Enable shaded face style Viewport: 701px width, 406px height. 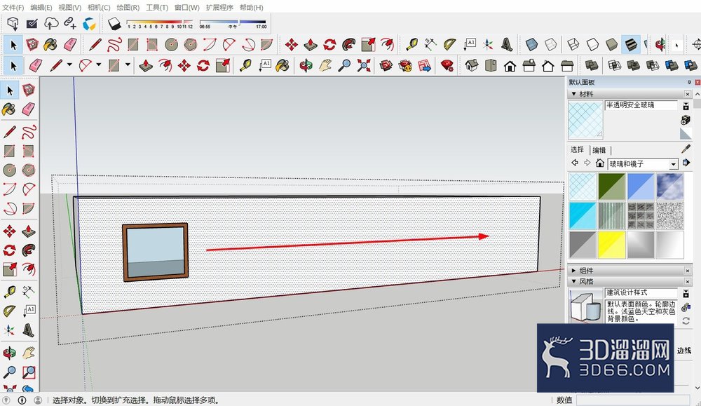pyautogui.click(x=611, y=45)
